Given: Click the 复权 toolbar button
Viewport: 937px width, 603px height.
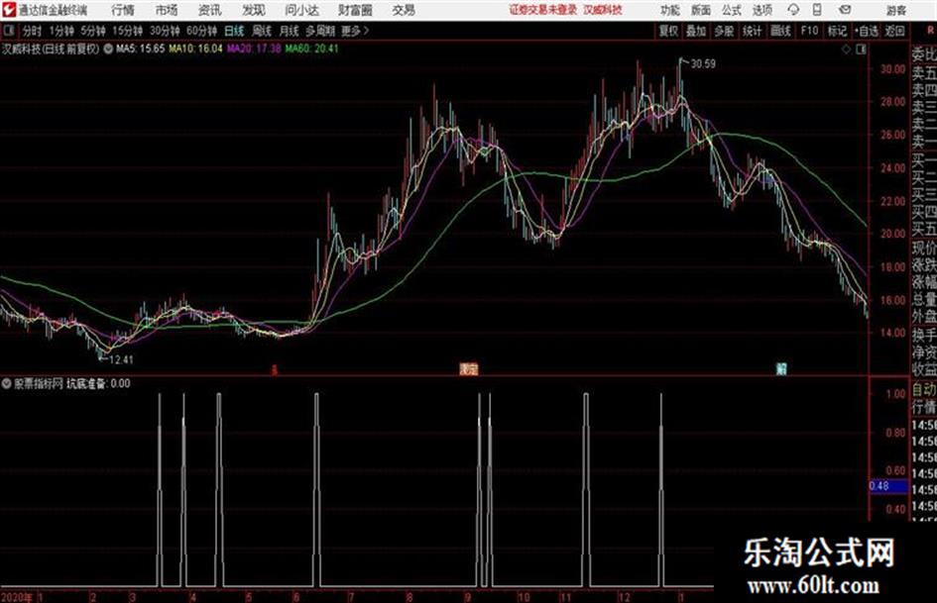Looking at the screenshot, I should click(x=668, y=31).
